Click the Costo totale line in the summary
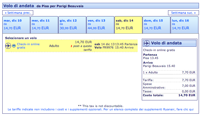The width and height of the screenshot is (201, 116). coord(169,95)
